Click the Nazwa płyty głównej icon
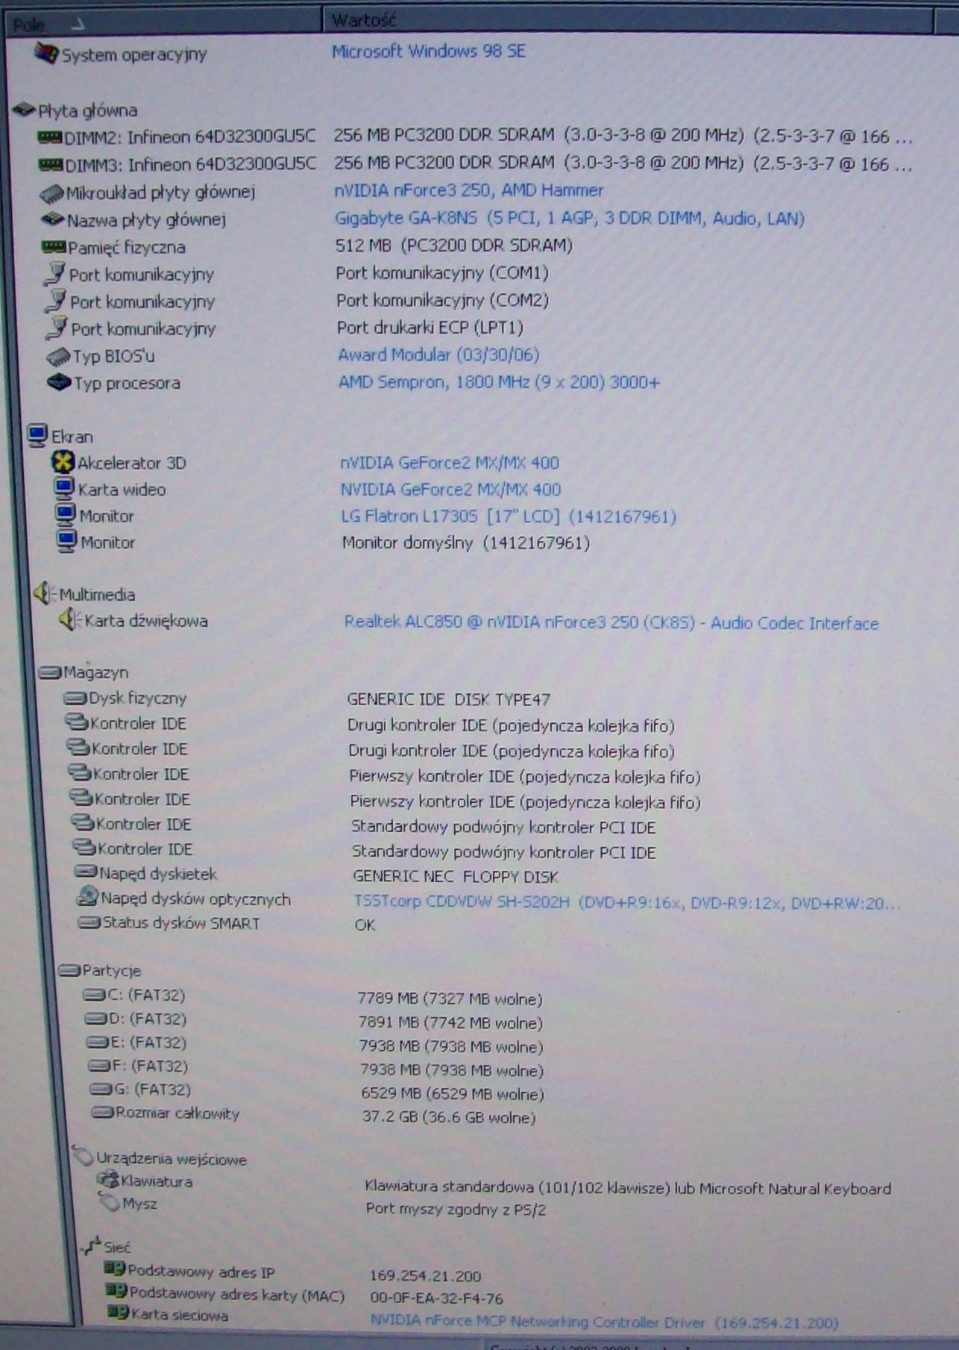Viewport: 959px width, 1350px height. point(53,219)
